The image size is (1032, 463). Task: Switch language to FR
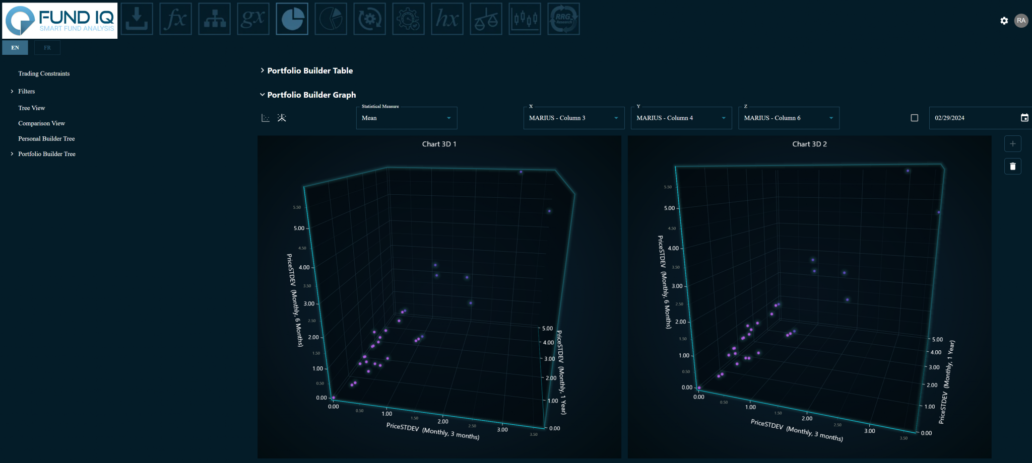point(47,48)
